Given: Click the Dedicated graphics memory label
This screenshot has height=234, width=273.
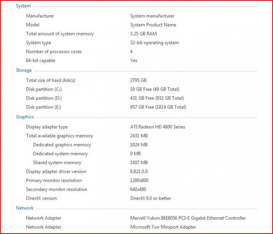Looking at the screenshot, I should tap(62, 145).
